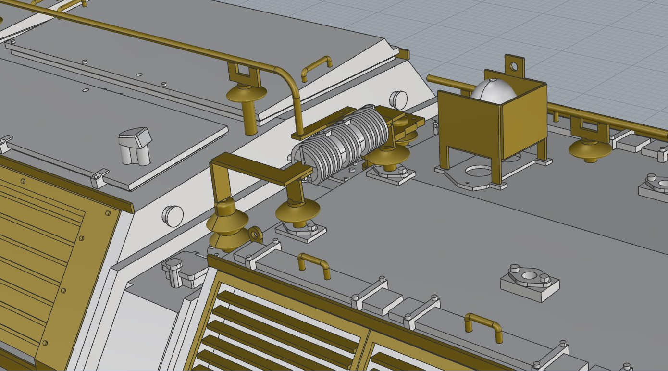
Task: Select the gold insulator under the far right rail
Action: coord(590,148)
